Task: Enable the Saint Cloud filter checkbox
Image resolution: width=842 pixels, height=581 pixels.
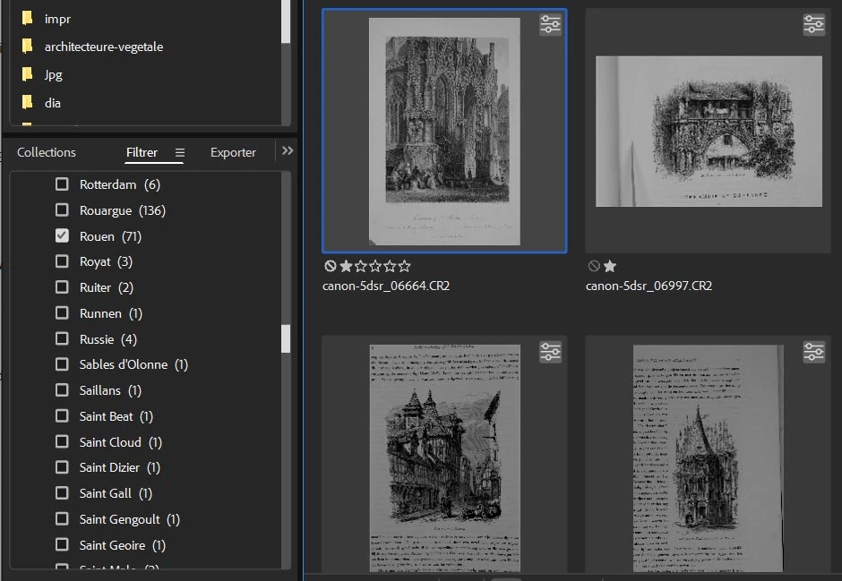Action: point(62,441)
